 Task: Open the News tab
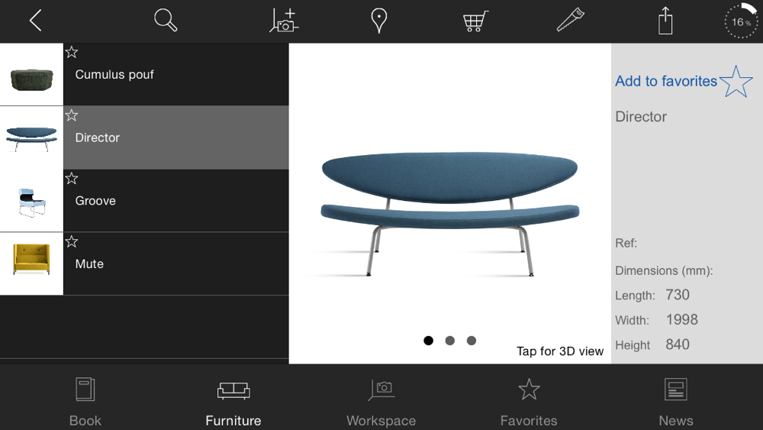(676, 403)
